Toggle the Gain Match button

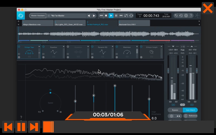click(x=190, y=110)
